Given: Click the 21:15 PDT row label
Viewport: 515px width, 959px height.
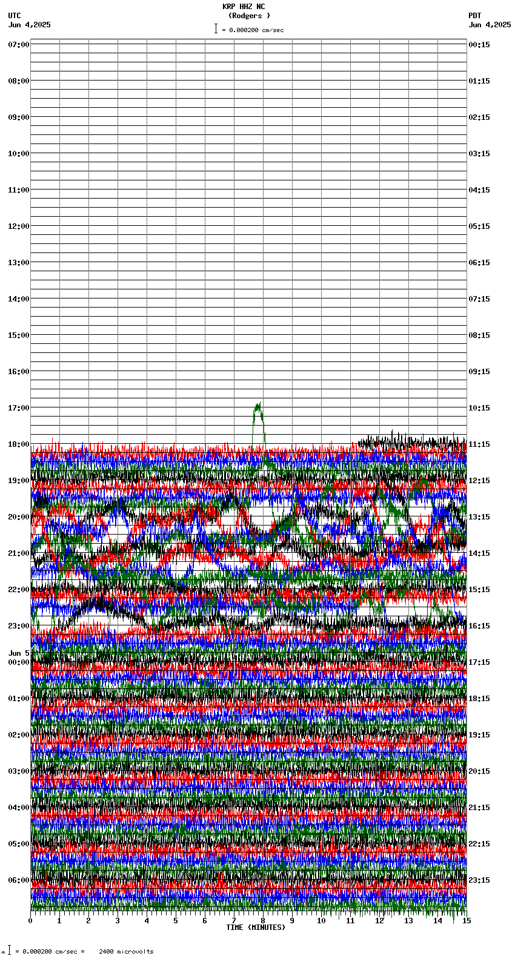Looking at the screenshot, I should point(479,808).
